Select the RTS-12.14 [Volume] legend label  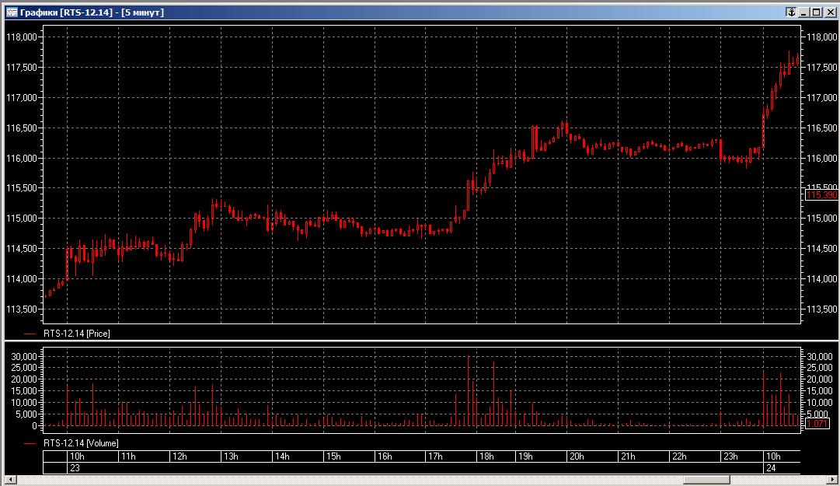click(x=81, y=442)
